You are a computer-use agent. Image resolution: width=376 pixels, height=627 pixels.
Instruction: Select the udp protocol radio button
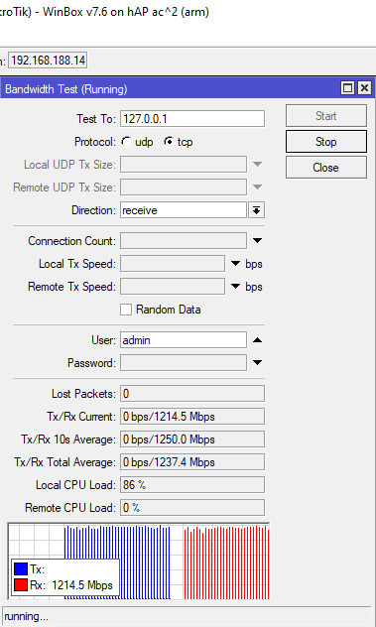pyautogui.click(x=127, y=142)
